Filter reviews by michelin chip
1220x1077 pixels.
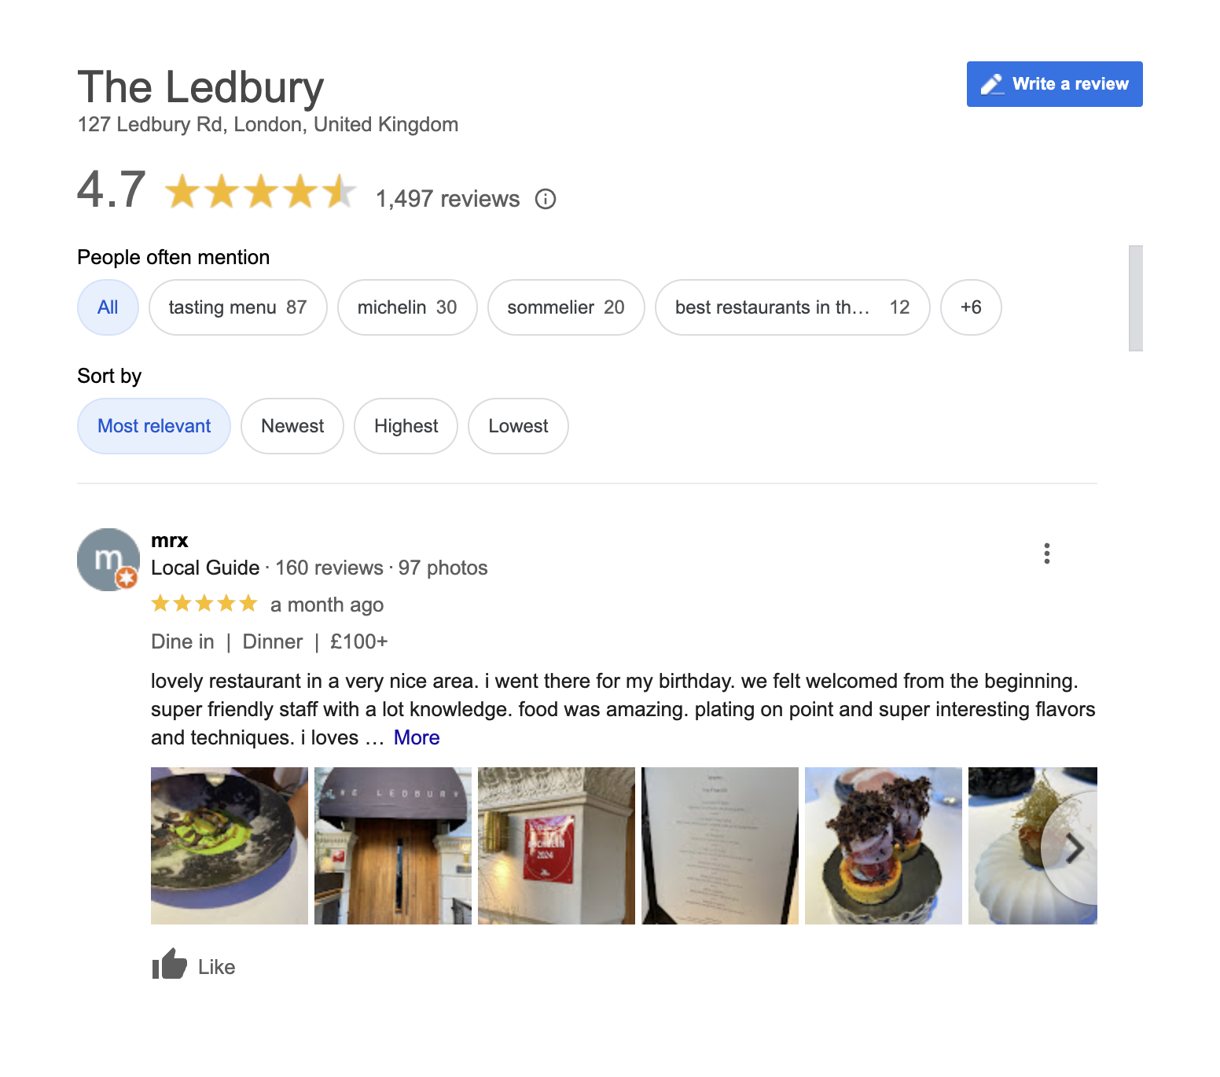pos(407,307)
